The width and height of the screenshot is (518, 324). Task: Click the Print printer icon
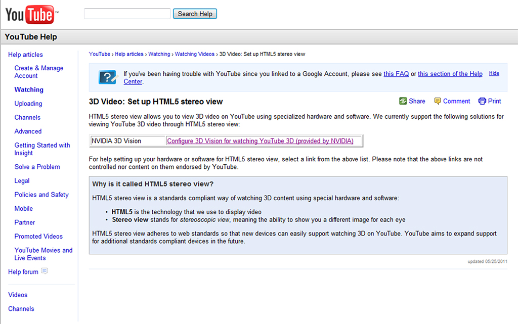(x=482, y=101)
